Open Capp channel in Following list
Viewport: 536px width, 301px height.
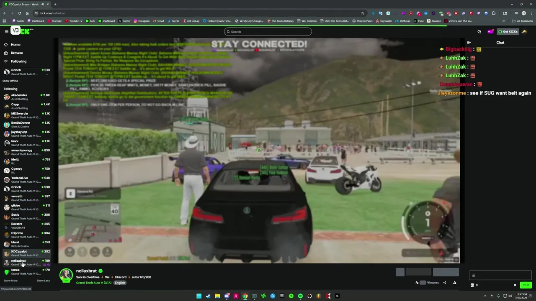(x=26, y=106)
